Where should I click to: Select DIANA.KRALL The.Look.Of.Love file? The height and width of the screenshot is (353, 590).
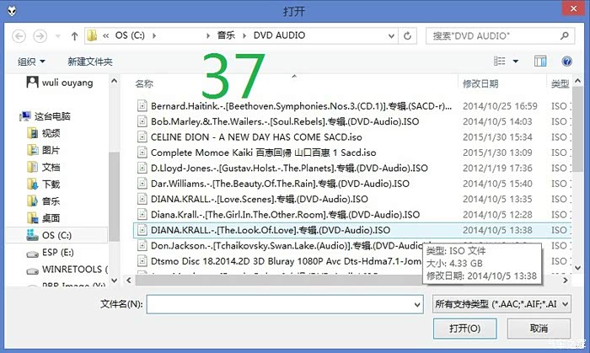point(271,230)
